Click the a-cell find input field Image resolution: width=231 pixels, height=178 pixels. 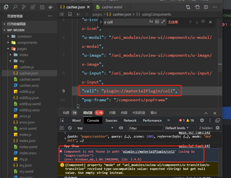coord(126,22)
